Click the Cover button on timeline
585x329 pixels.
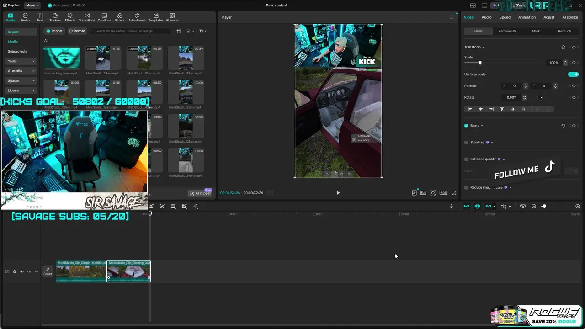pos(48,271)
